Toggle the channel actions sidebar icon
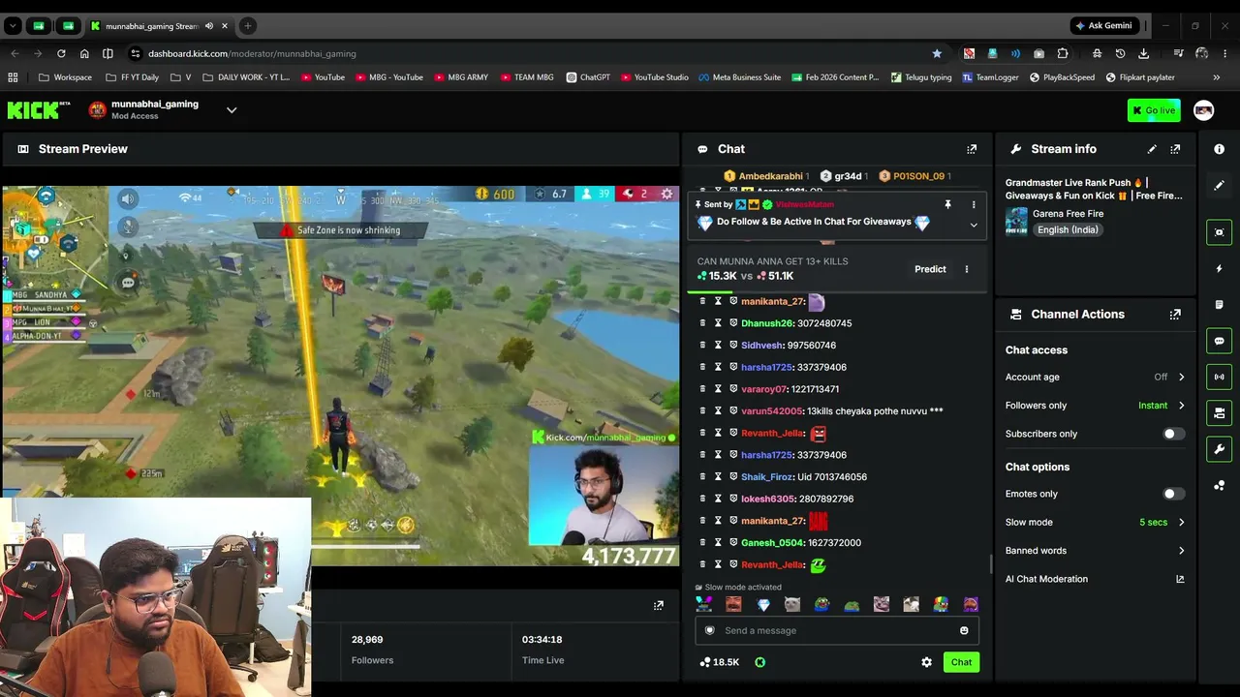 [1219, 413]
